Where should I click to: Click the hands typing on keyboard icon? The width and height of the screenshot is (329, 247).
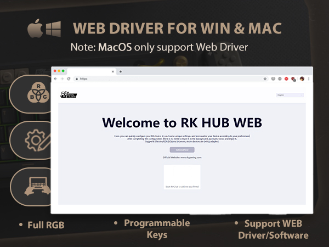(x=37, y=187)
